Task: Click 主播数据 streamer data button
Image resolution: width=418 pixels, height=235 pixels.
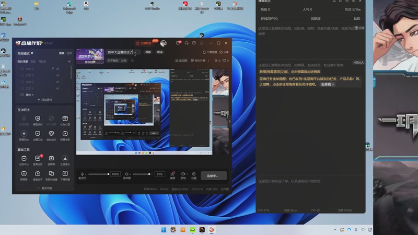Action: click(144, 43)
